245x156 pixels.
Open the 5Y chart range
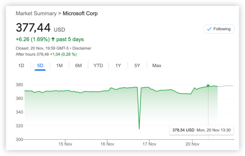tap(137, 66)
